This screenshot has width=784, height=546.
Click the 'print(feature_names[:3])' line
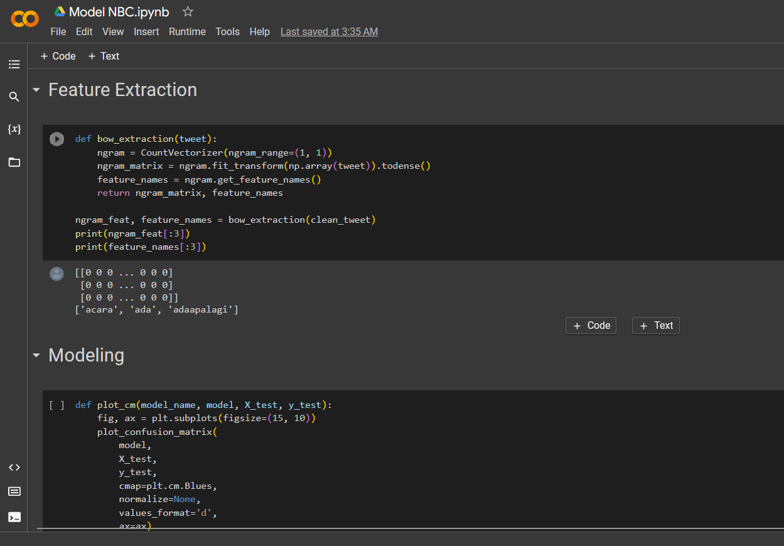(141, 247)
